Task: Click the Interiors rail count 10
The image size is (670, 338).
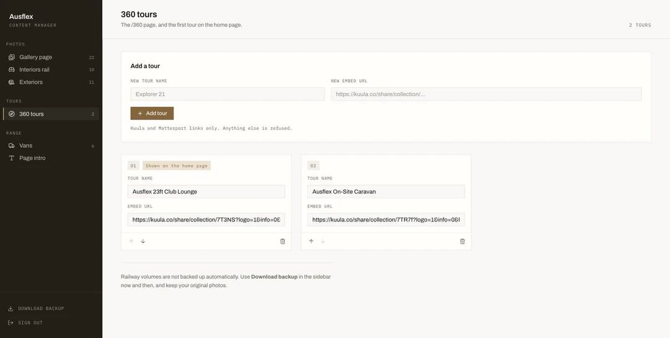Action: click(91, 69)
